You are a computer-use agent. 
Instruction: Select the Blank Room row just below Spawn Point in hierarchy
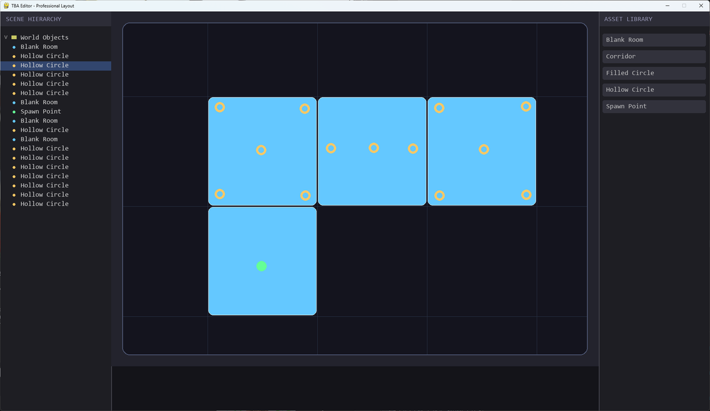click(x=56, y=121)
